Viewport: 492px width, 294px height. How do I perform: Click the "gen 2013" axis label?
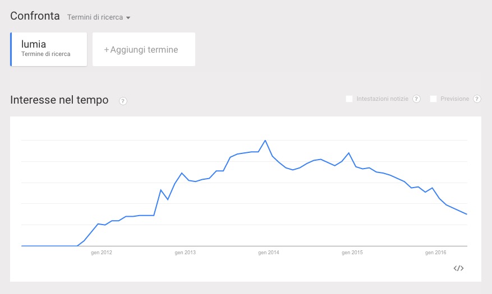click(x=185, y=253)
